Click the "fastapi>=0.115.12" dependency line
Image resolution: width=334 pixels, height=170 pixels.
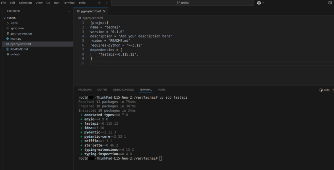pos(118,54)
